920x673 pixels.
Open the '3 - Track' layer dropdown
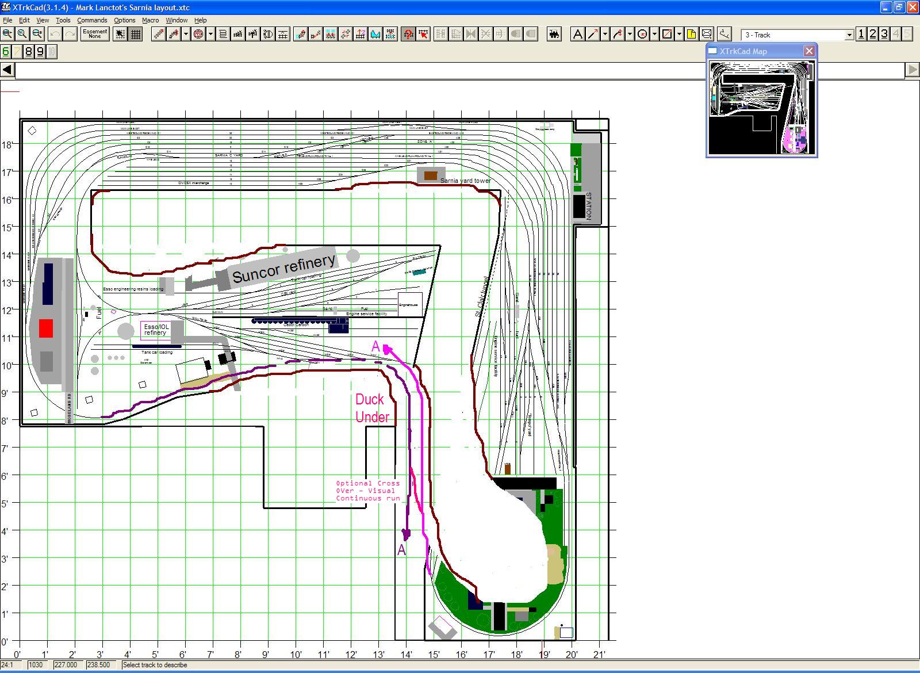[x=849, y=35]
